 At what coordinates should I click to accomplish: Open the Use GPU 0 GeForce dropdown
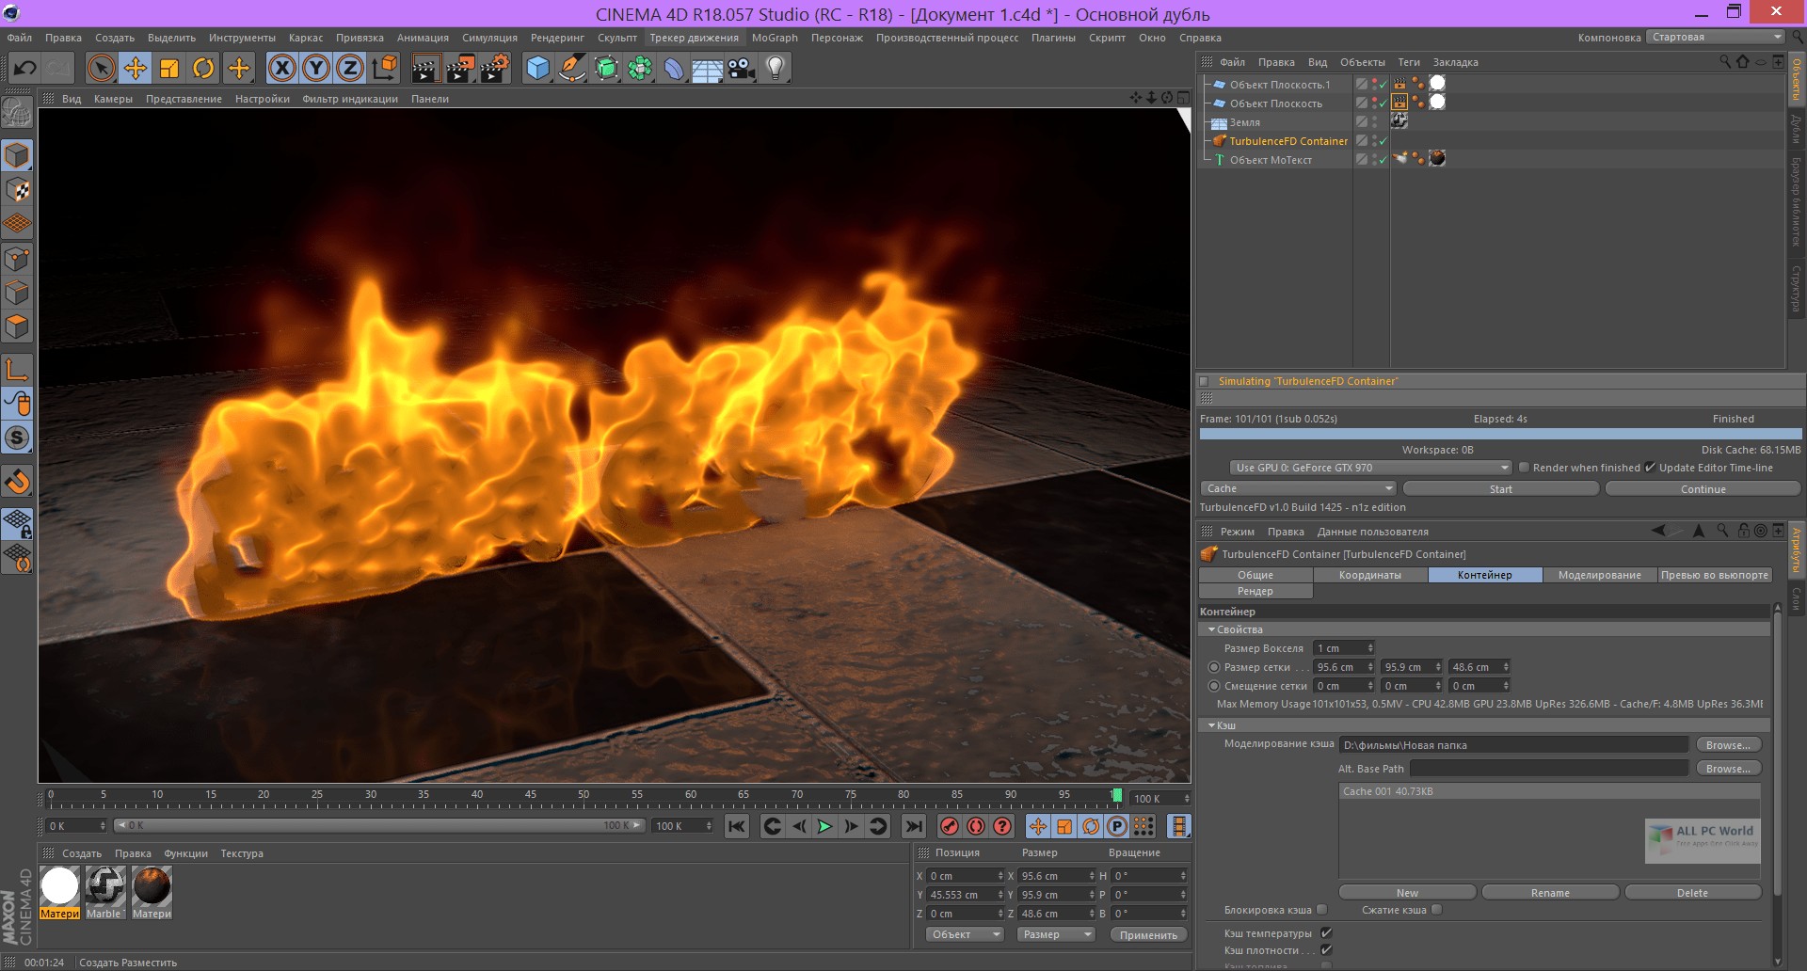click(x=1369, y=468)
